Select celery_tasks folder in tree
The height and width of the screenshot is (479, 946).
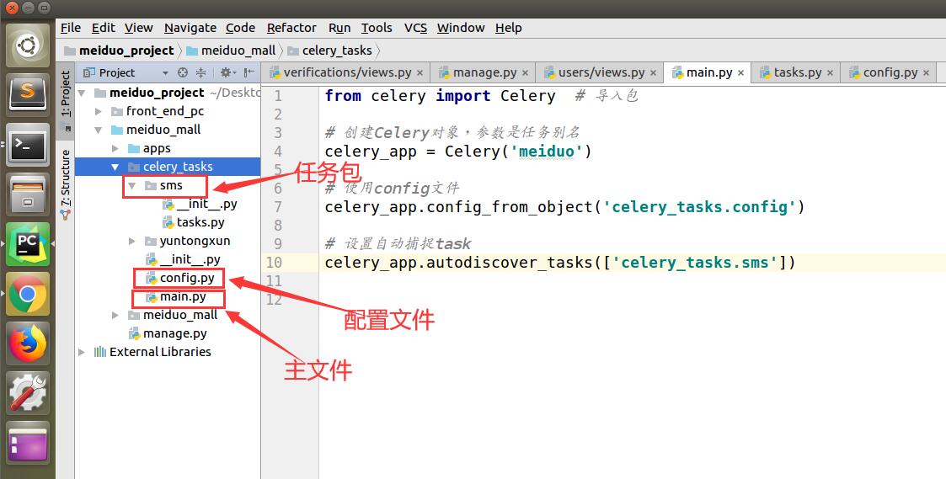pyautogui.click(x=168, y=168)
